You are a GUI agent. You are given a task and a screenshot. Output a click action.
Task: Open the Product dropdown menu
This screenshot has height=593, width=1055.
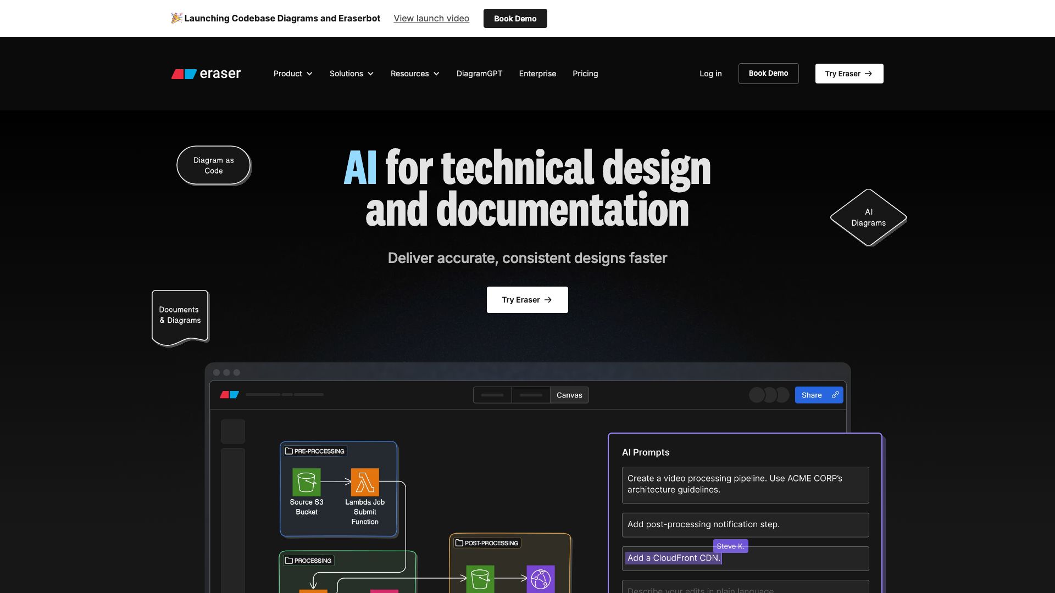pyautogui.click(x=292, y=73)
